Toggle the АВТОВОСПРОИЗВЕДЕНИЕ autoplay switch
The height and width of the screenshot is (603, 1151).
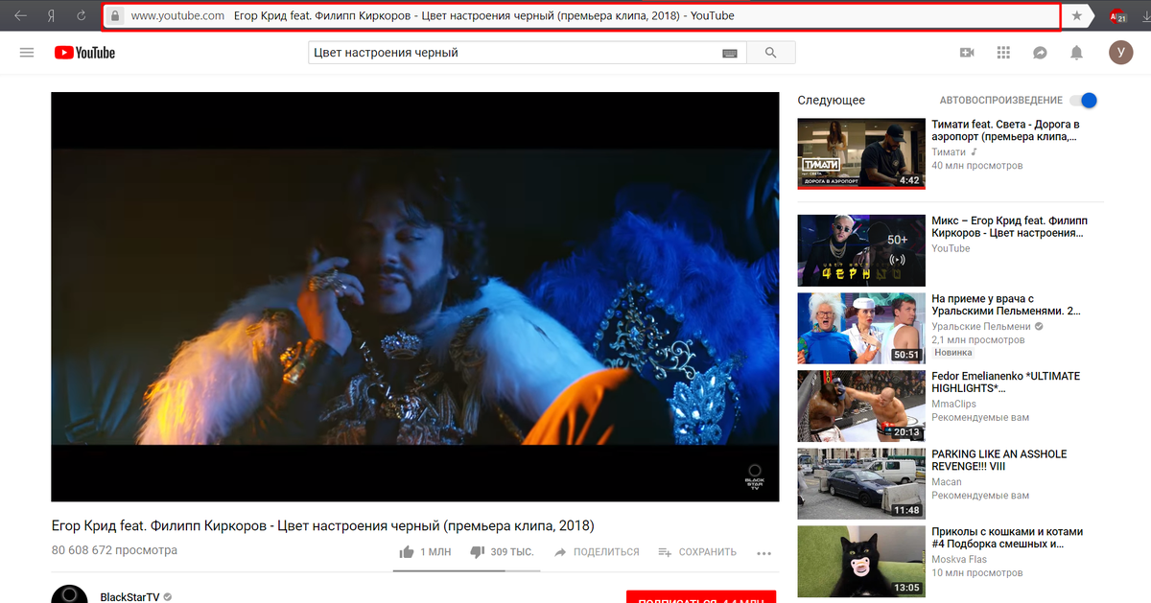pos(1083,100)
